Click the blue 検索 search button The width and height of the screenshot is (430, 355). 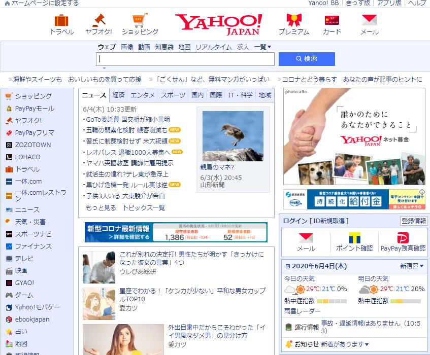[306, 59]
